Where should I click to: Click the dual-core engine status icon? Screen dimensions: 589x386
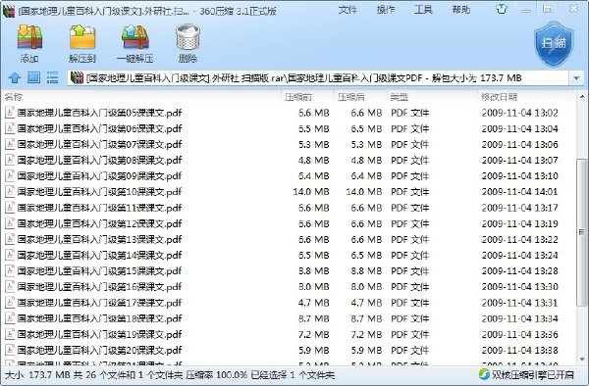[x=484, y=374]
